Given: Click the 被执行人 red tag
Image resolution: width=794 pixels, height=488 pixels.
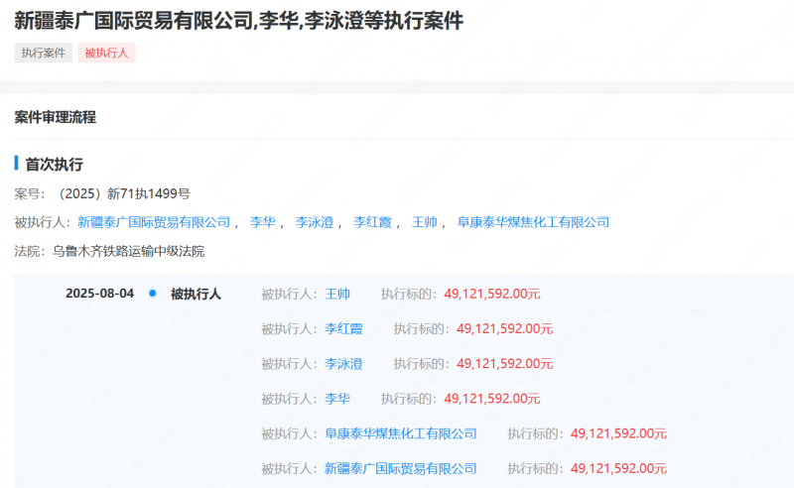Looking at the screenshot, I should coord(106,53).
